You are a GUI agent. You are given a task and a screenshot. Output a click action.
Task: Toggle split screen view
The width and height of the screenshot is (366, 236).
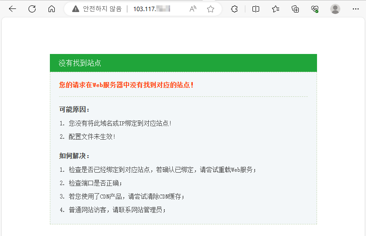256,9
